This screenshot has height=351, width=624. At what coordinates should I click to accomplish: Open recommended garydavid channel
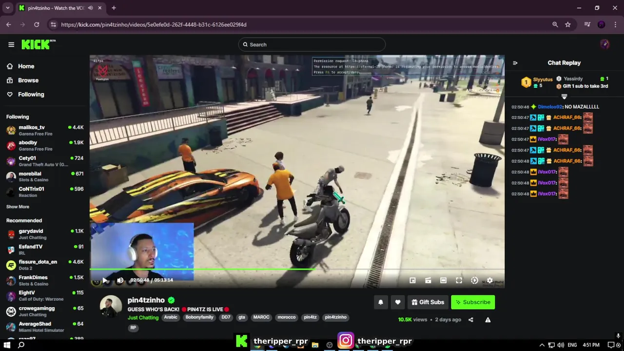click(45, 234)
